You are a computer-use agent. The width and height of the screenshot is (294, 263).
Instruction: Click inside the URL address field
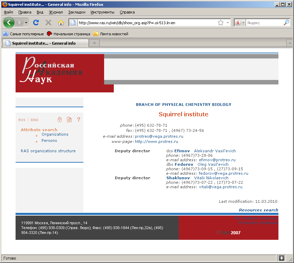pos(145,23)
